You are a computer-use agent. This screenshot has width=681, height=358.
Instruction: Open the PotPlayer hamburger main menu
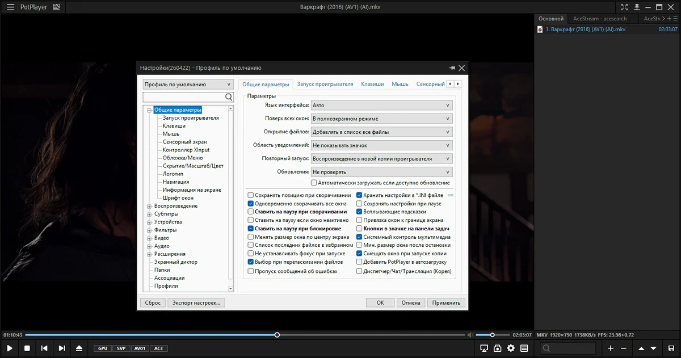10,7
